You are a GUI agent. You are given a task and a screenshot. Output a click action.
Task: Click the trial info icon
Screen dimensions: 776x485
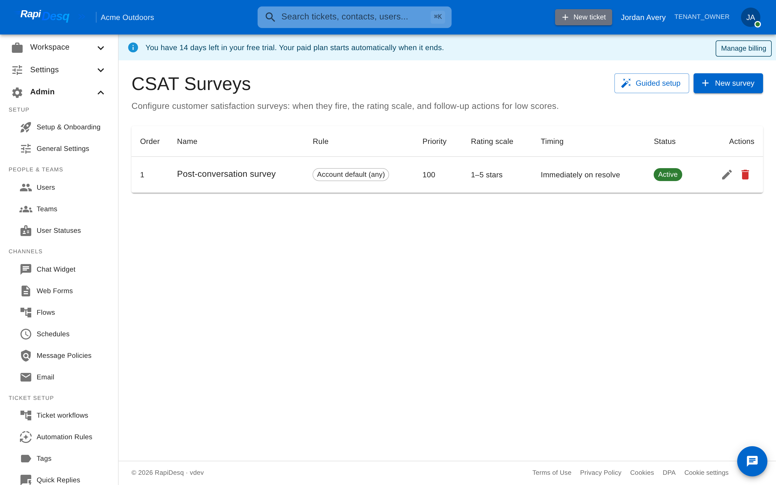tap(133, 47)
